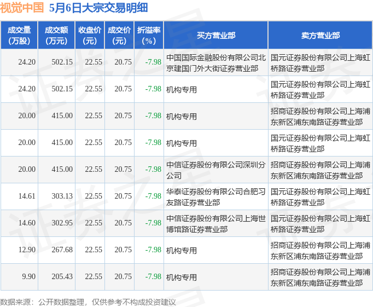Click 国元证券 seller in the 中国国际金融 row
The image size is (373, 307).
[x=320, y=63]
